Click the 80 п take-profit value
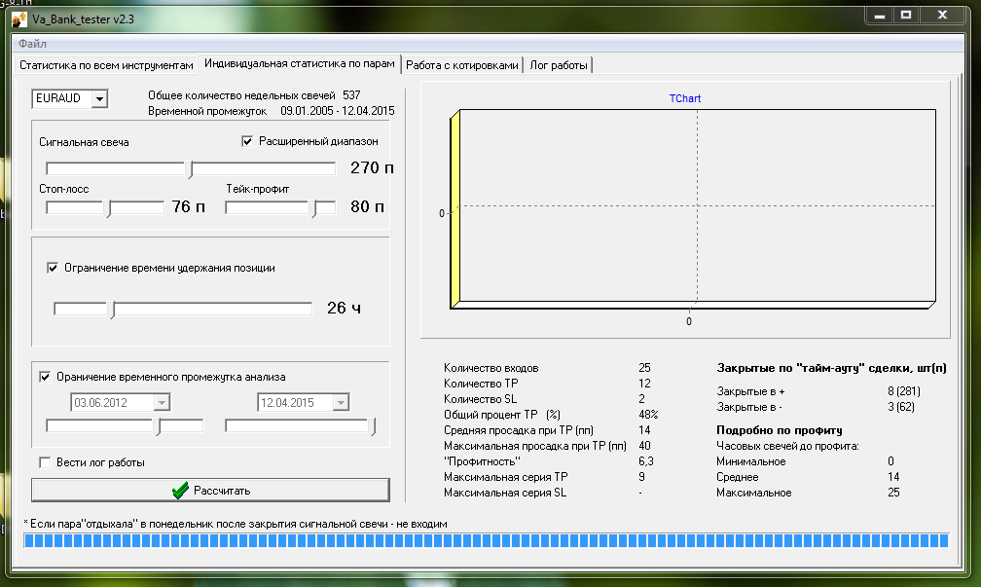The image size is (981, 587). (x=367, y=206)
